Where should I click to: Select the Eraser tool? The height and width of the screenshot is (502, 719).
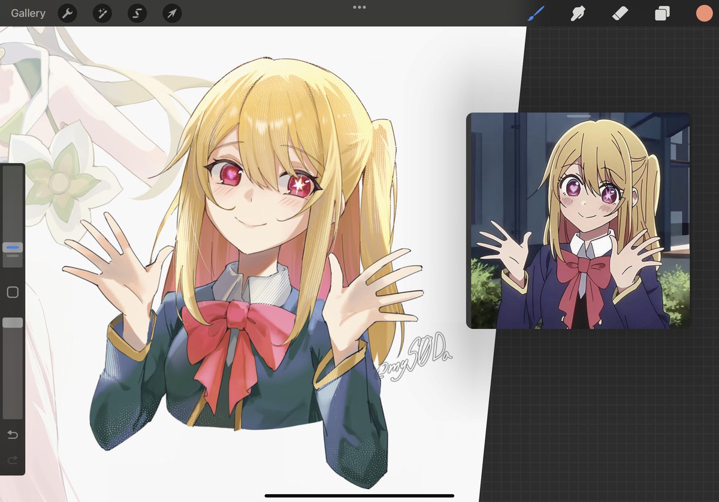pyautogui.click(x=620, y=13)
